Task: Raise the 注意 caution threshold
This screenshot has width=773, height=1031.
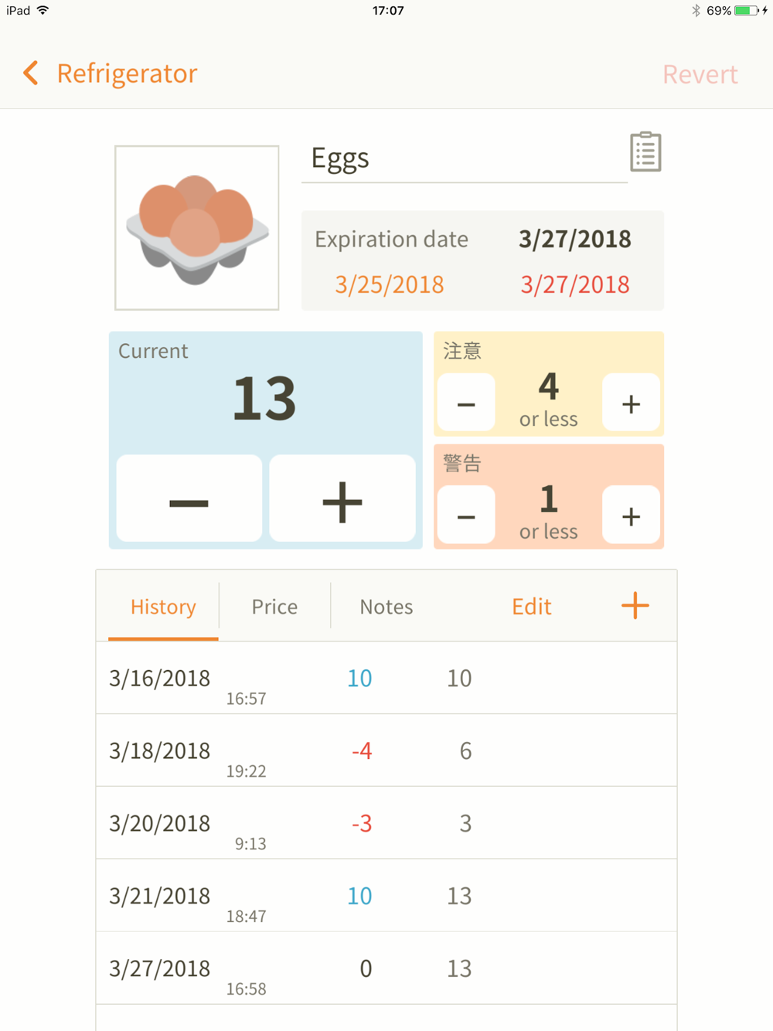Action: pyautogui.click(x=631, y=403)
